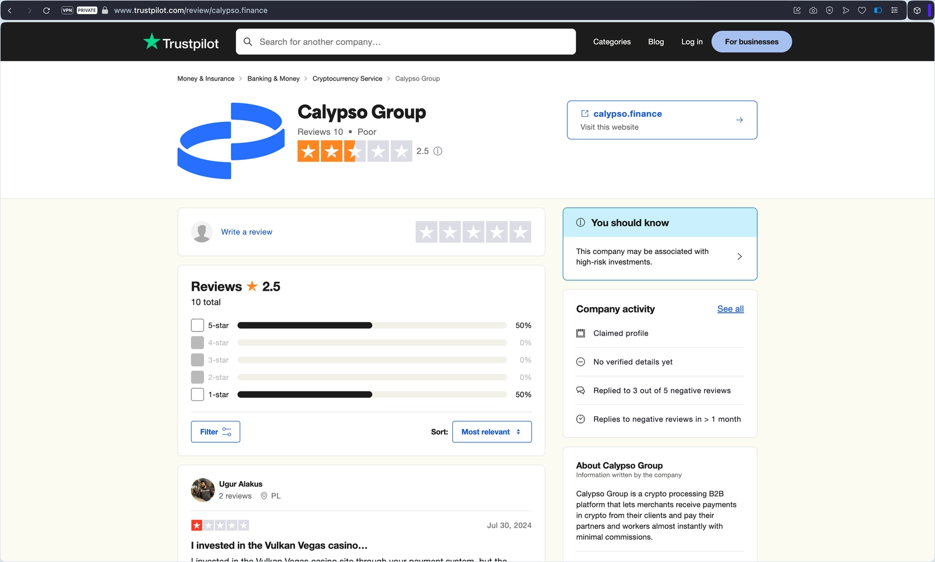Enable the 5-star reviews filter checkbox

[x=197, y=325]
